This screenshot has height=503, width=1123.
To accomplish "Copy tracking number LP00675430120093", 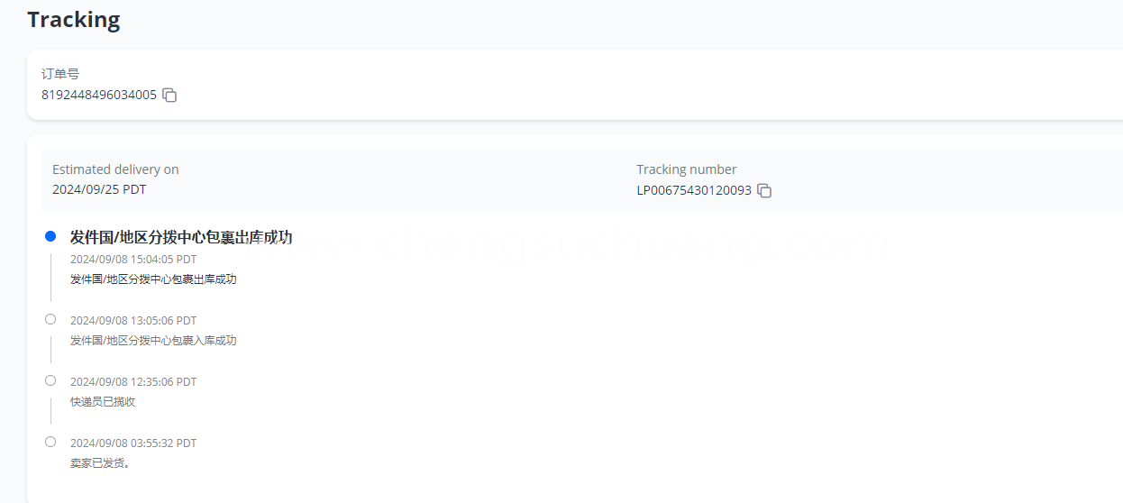I will [x=764, y=190].
